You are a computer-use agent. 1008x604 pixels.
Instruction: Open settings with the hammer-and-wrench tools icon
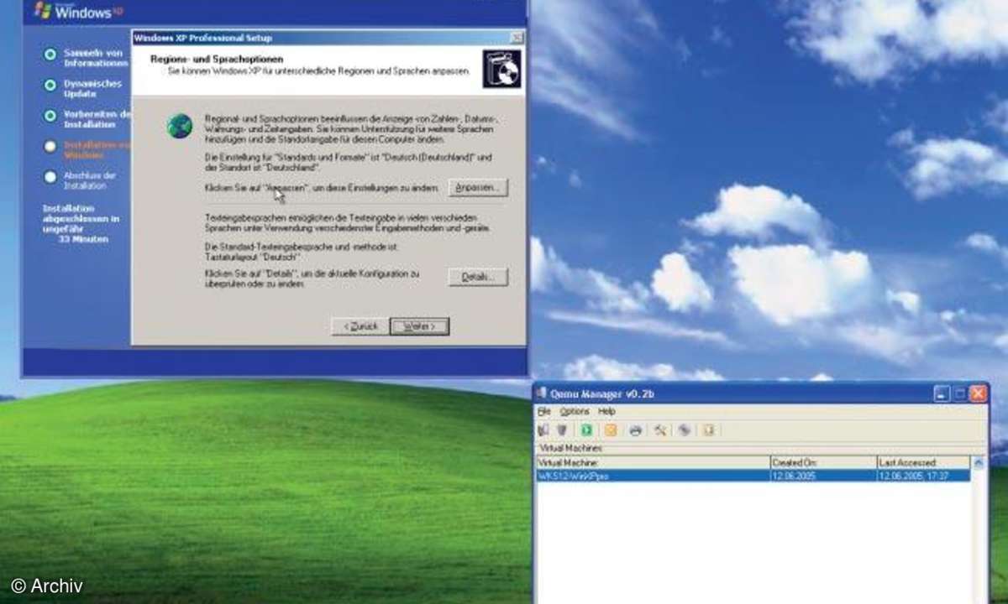[x=660, y=430]
